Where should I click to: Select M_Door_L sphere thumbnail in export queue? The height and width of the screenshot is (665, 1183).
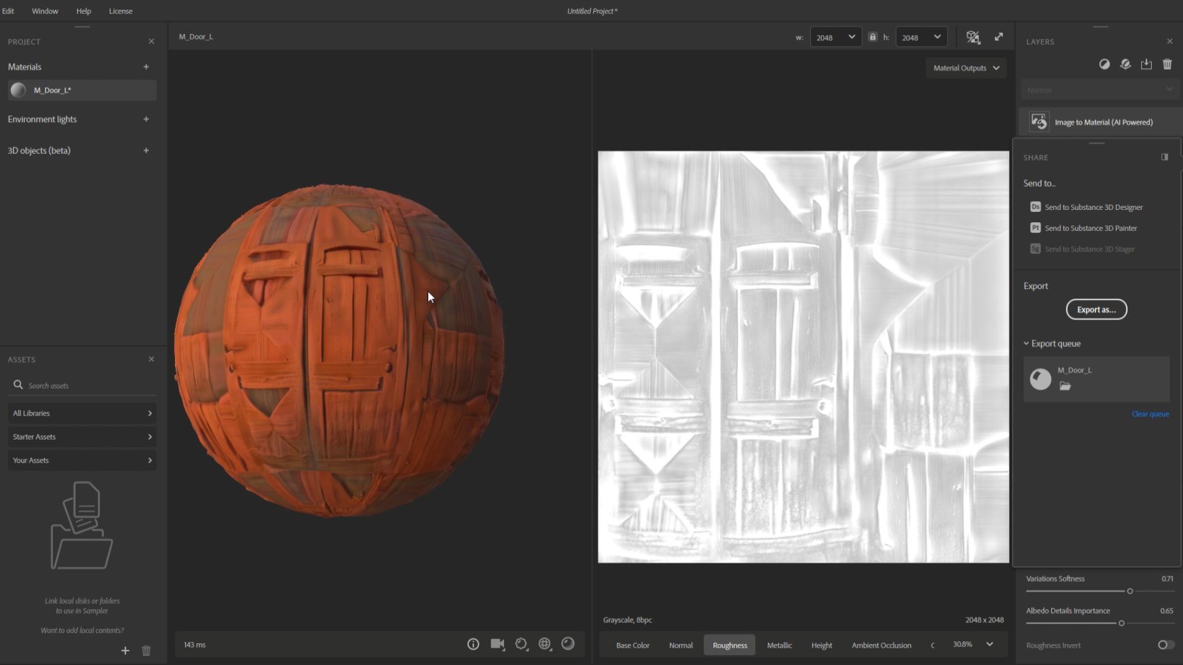[1041, 379]
